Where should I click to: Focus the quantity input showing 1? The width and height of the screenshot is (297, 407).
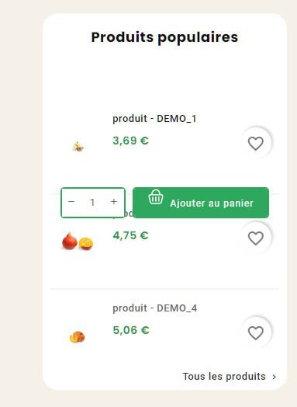[92, 203]
